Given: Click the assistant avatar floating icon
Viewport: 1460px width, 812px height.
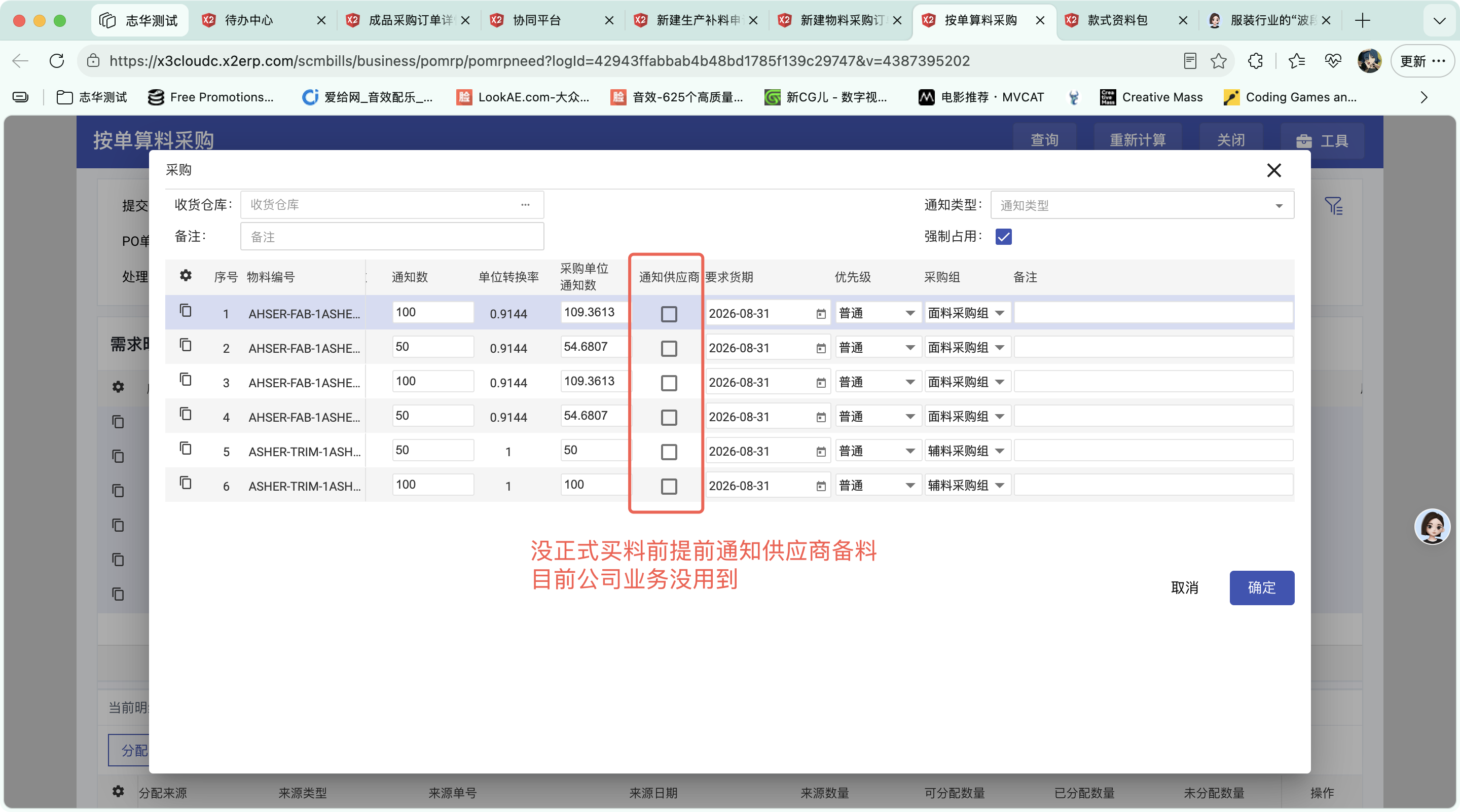Looking at the screenshot, I should [1432, 527].
